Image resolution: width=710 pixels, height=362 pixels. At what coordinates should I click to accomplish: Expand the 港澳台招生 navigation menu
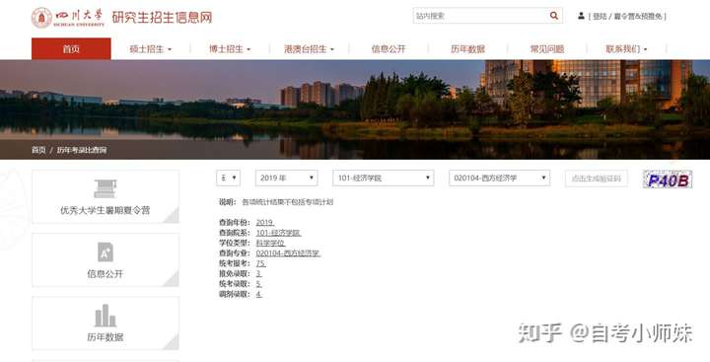[309, 49]
